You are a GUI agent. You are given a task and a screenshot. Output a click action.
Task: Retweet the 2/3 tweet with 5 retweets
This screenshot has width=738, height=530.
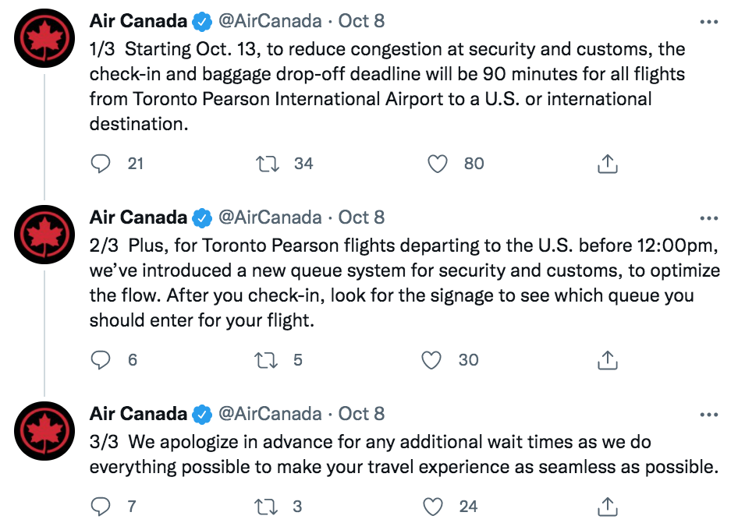[x=266, y=360]
